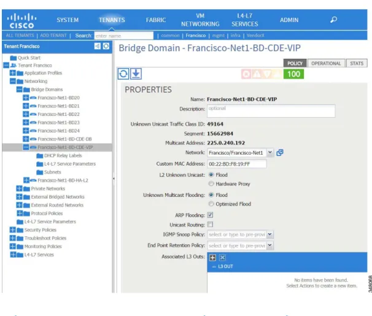
Task: Click the bridge domain icon of Francisco-Net1-BD20
Action: click(33, 98)
